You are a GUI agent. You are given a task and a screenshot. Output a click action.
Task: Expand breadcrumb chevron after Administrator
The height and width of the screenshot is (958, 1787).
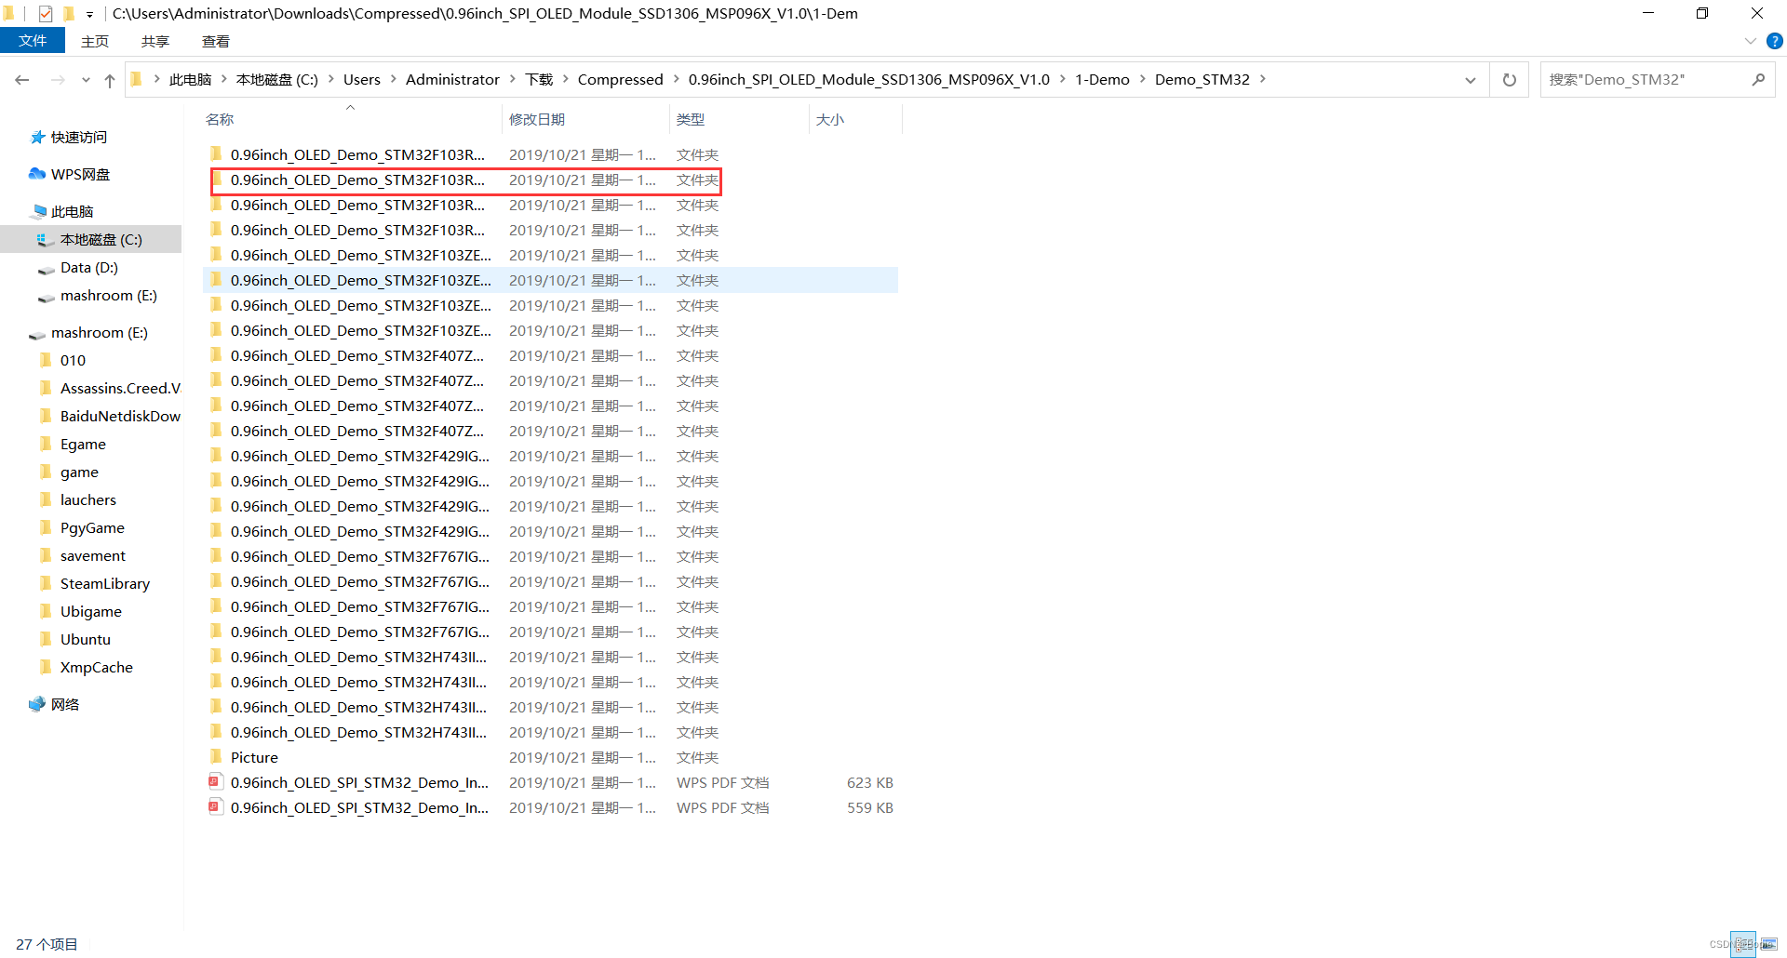[513, 79]
